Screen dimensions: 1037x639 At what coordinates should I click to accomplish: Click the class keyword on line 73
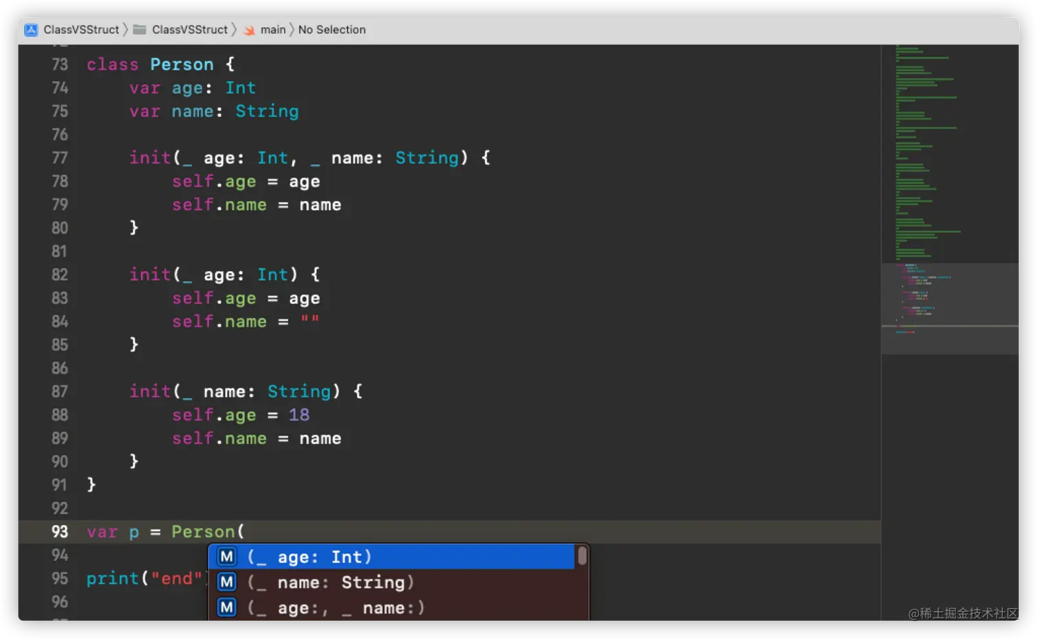pos(112,65)
